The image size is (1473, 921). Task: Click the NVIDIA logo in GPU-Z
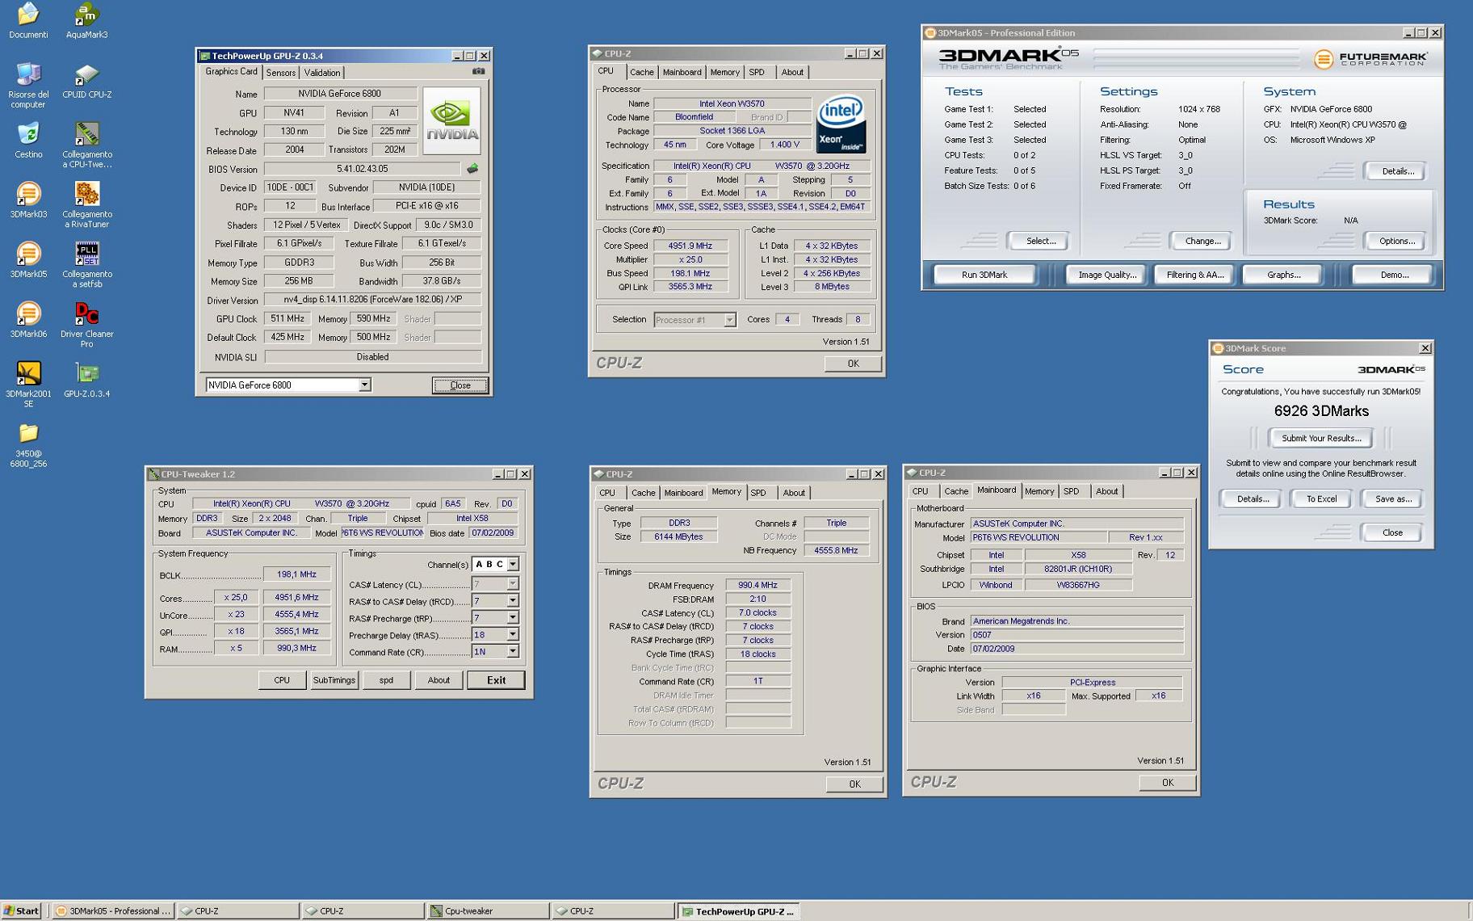click(x=451, y=120)
